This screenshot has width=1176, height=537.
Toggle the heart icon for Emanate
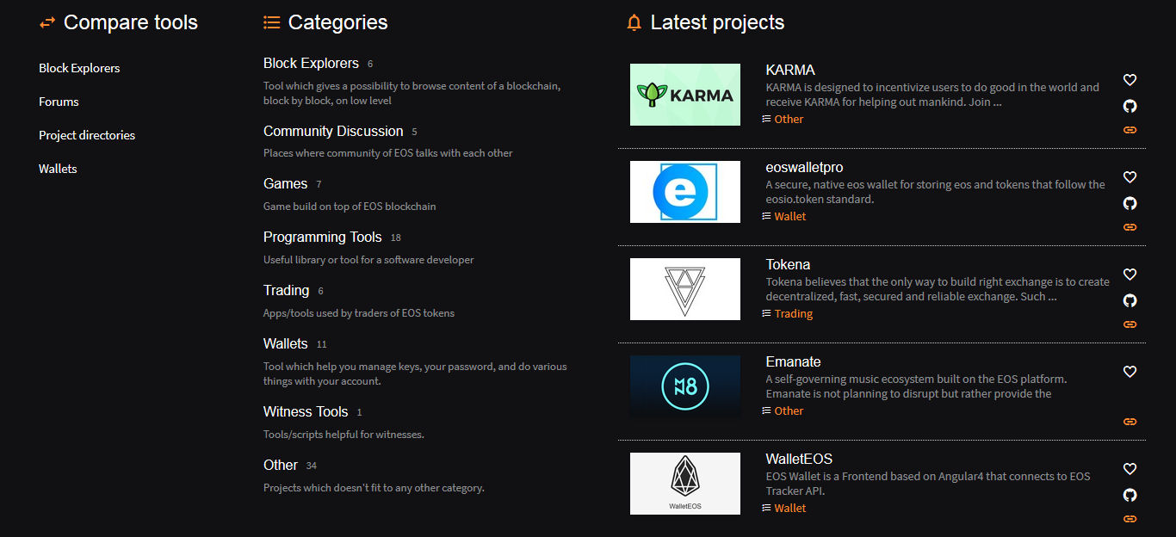pos(1130,372)
